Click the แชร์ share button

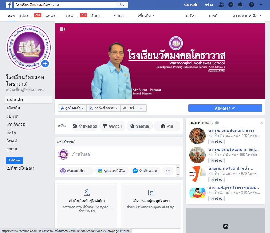129,108
